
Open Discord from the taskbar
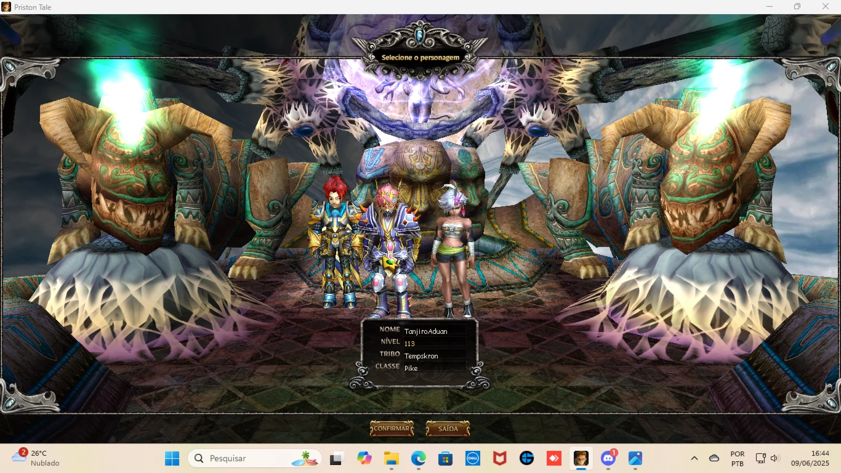(608, 458)
